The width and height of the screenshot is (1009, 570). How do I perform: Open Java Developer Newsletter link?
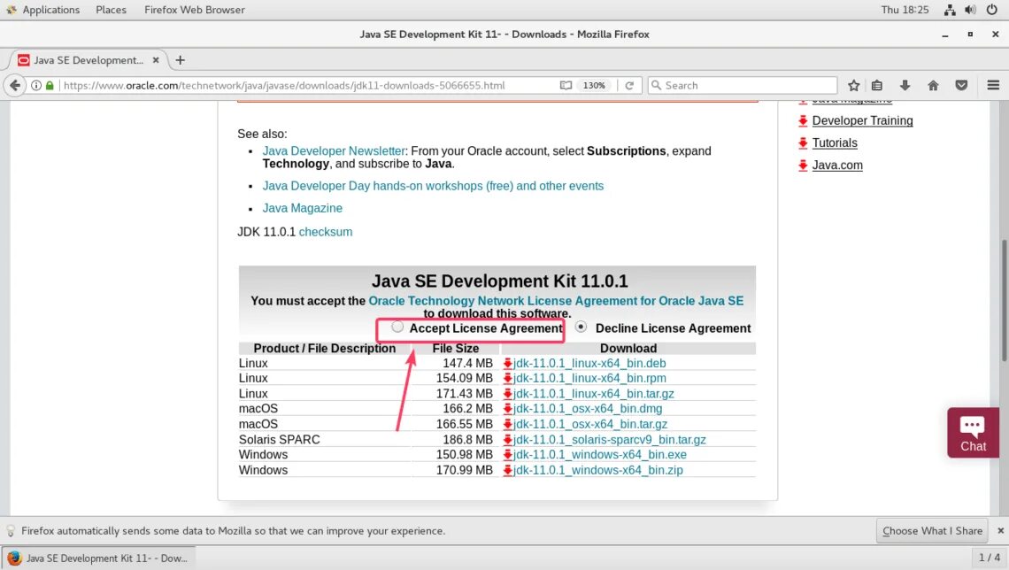coord(334,151)
